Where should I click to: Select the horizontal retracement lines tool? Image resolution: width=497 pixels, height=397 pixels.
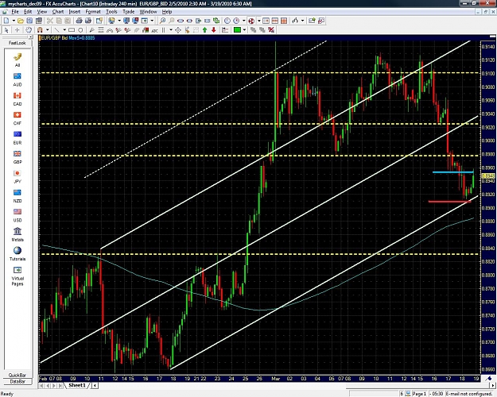click(101, 30)
